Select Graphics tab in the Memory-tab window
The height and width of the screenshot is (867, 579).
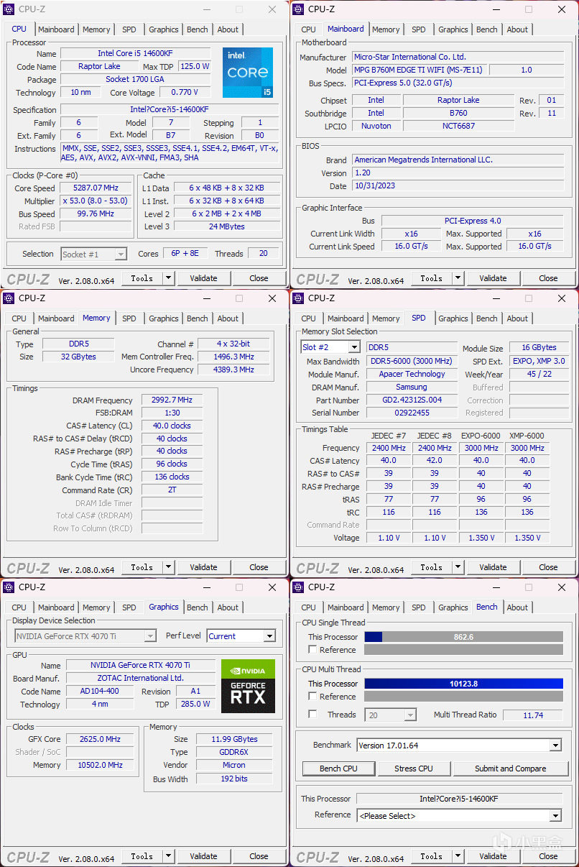[164, 318]
